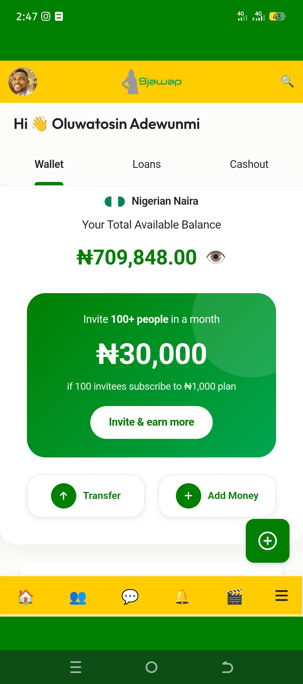Tap the Transfer button

86,496
